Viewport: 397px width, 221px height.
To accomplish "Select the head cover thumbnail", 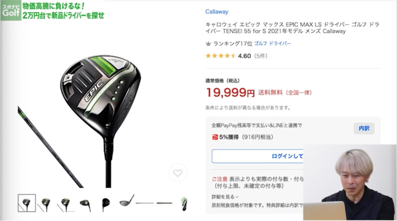I will 185,204.
